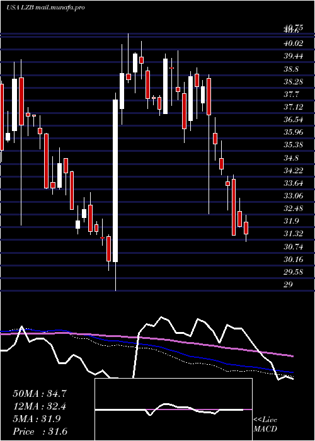Click the 40.02 price axis label
The width and height of the screenshot is (315, 441).
(294, 43)
